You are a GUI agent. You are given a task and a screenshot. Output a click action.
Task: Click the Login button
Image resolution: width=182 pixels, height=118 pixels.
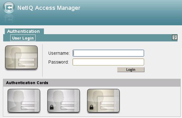131,70
